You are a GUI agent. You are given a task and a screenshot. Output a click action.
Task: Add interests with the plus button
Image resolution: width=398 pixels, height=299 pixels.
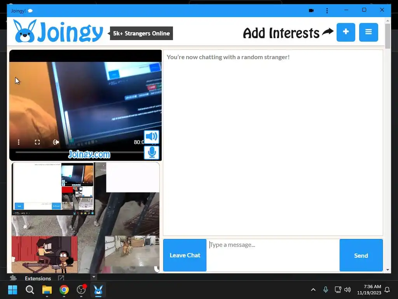pyautogui.click(x=346, y=32)
